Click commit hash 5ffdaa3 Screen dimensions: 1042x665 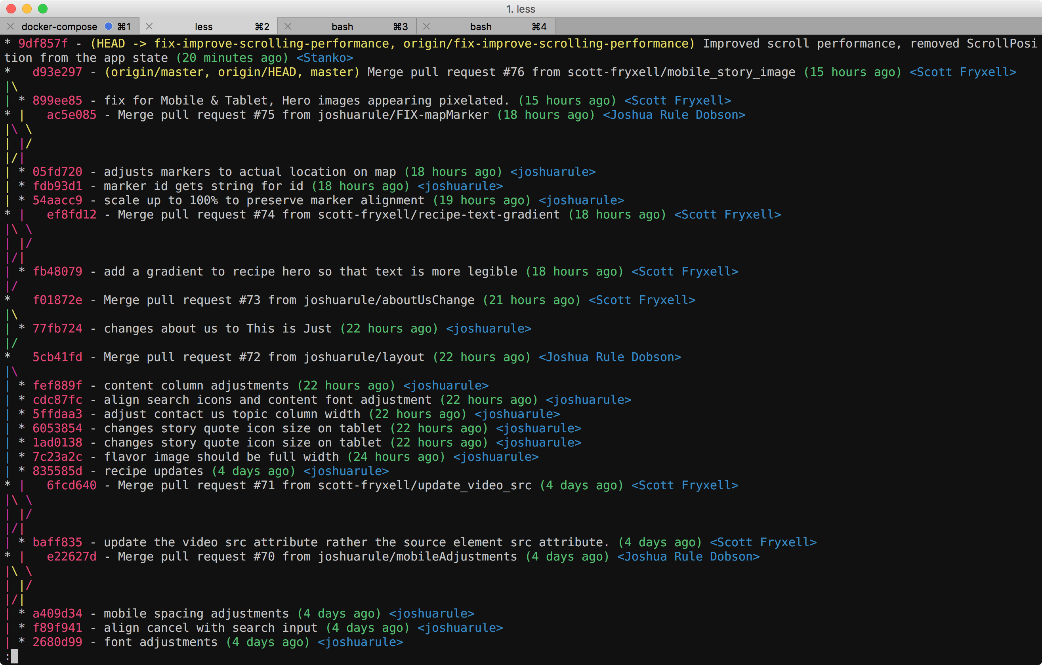[x=57, y=415]
